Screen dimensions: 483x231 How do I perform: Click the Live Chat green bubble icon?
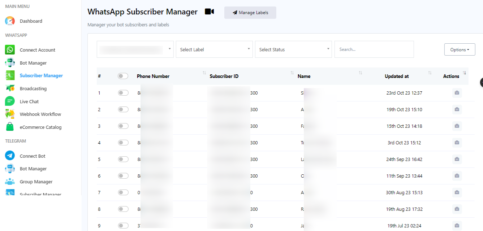pos(10,101)
